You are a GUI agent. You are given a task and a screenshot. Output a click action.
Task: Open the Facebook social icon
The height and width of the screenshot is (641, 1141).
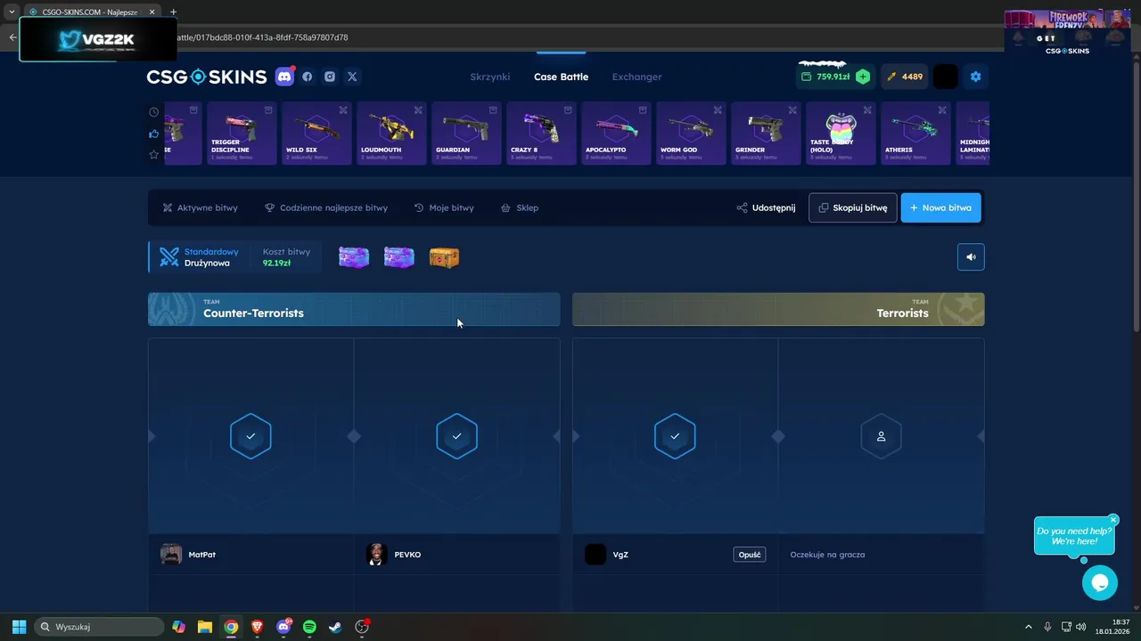point(308,77)
